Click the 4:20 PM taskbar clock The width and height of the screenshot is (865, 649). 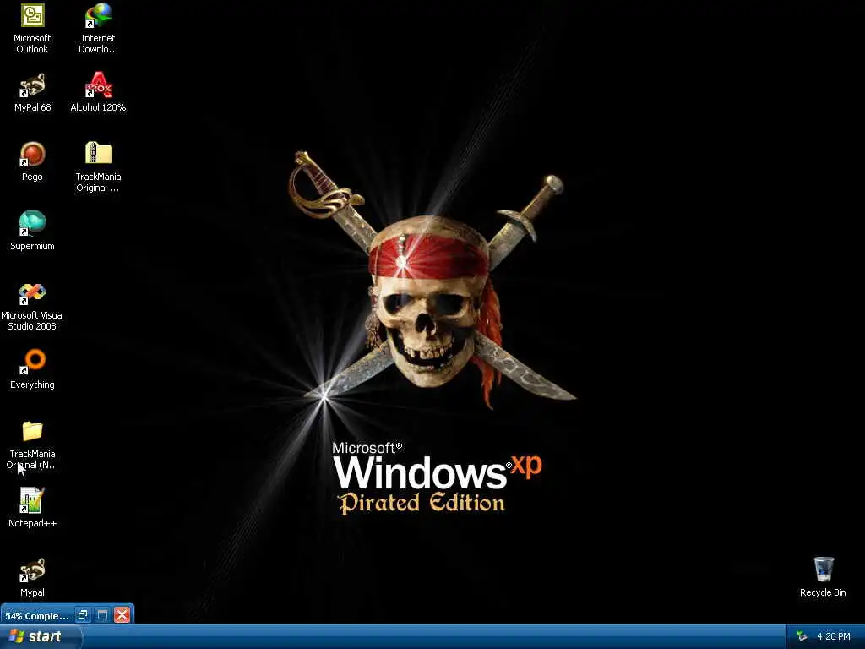833,636
